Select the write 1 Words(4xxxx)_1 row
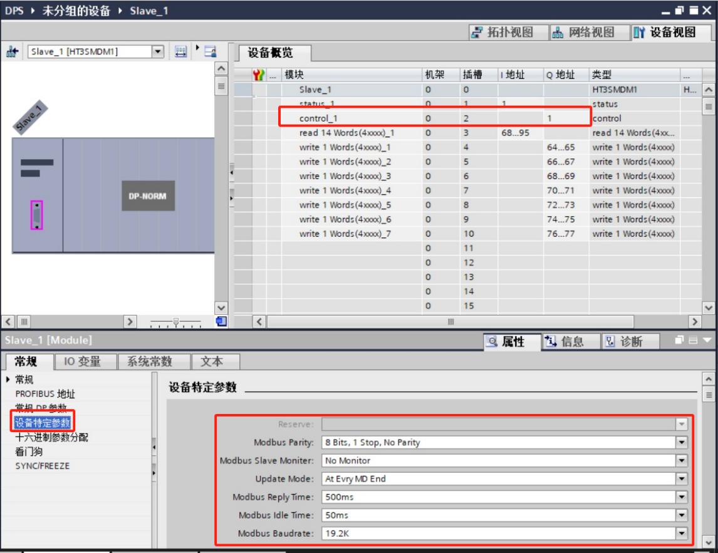This screenshot has width=718, height=553. (x=467, y=147)
